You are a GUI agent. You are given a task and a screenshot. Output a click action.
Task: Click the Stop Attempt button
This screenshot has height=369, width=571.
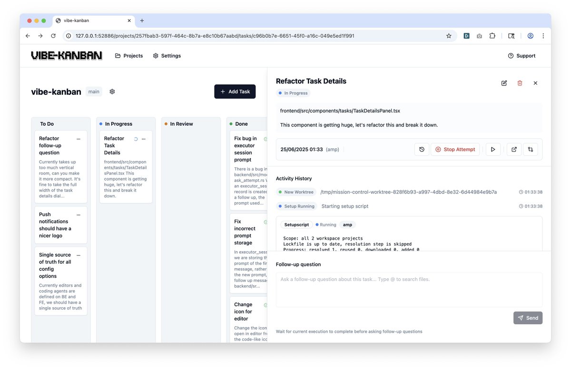pyautogui.click(x=455, y=149)
